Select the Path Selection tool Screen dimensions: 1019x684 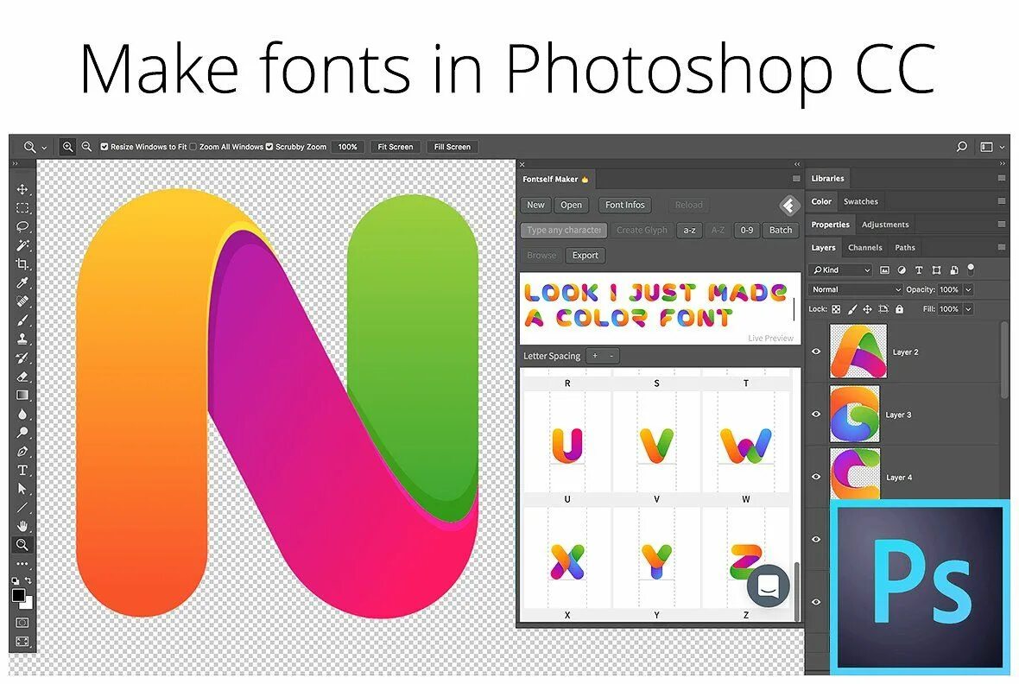click(x=22, y=488)
